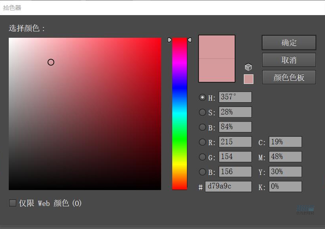Click the H hue value field
Image resolution: width=325 pixels, height=229 pixels.
235,97
